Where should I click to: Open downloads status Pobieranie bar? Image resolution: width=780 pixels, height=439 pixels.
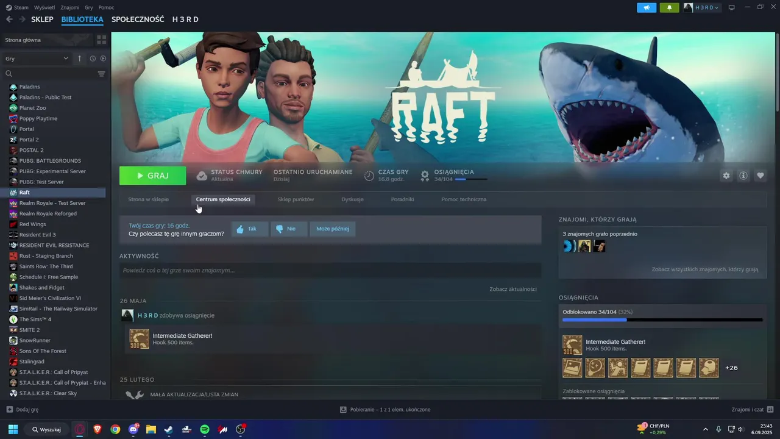(385, 410)
